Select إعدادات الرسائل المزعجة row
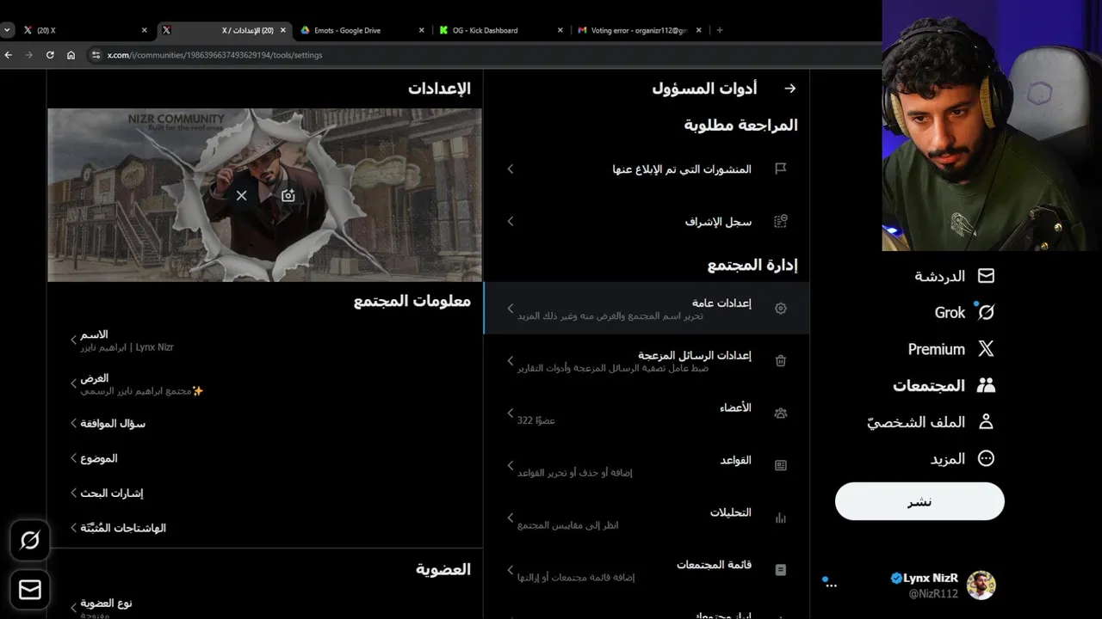 (647, 361)
